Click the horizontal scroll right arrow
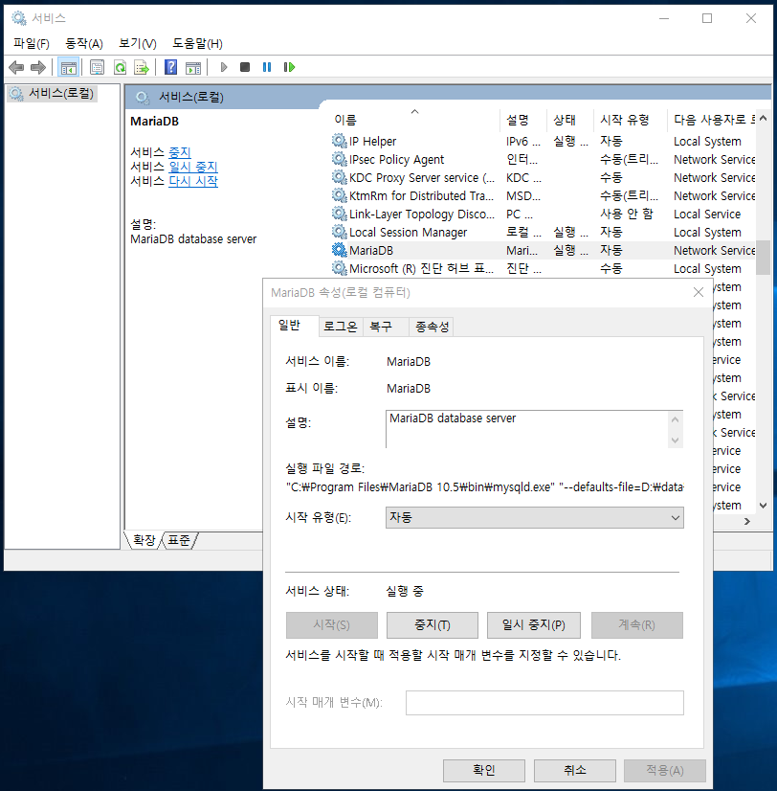Screen dimensions: 777x791 tap(747, 522)
